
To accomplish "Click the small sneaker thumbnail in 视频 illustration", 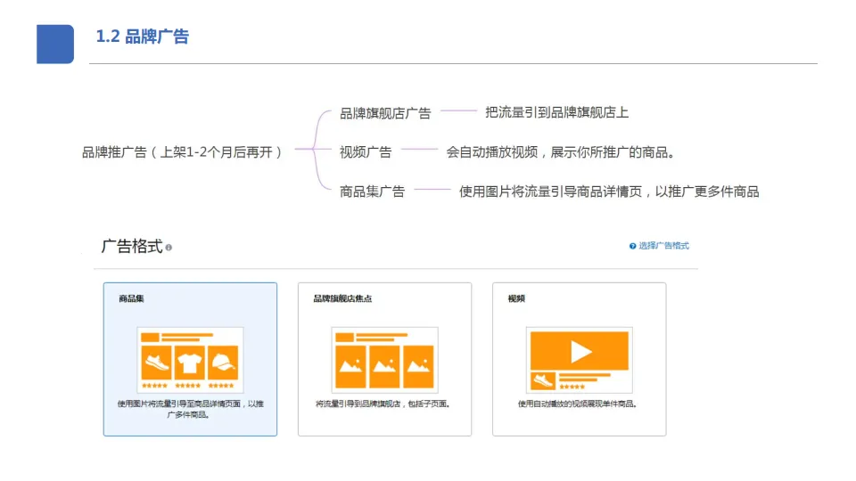I will pos(543,380).
